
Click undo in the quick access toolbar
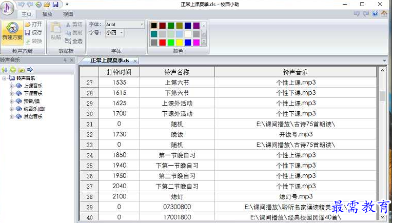[22, 4]
